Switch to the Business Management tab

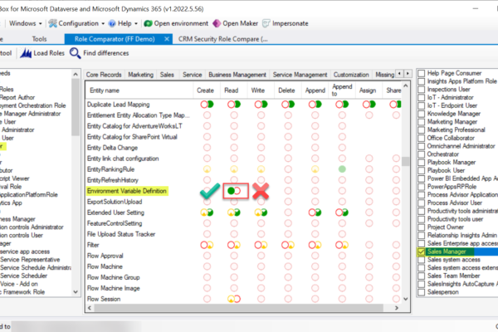coord(237,74)
